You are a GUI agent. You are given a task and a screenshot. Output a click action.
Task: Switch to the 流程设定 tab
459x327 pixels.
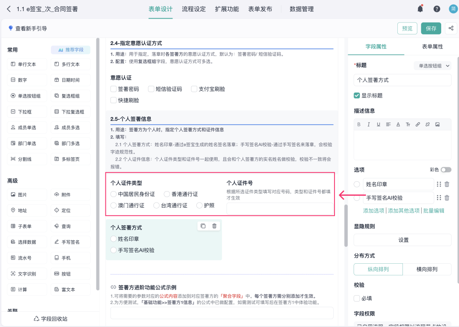coord(194,9)
